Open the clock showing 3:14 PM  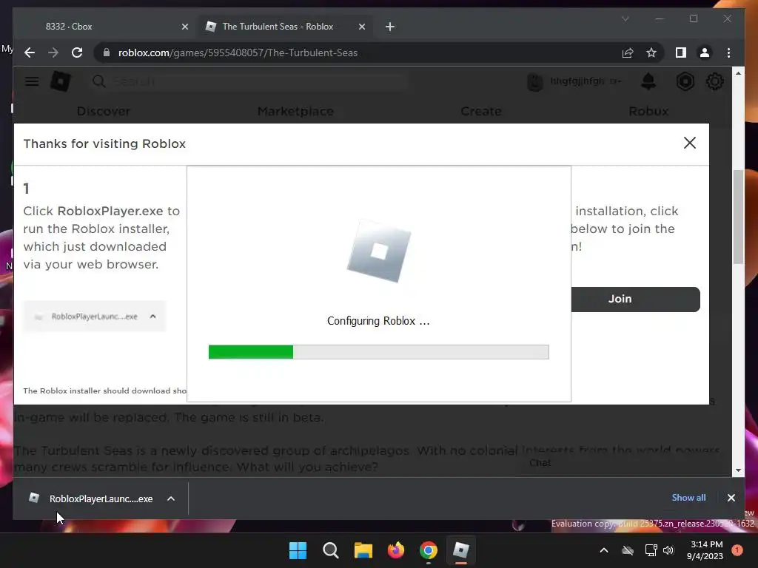coord(705,550)
